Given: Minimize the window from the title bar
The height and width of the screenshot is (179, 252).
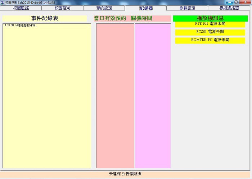Looking at the screenshot, I should pos(229,2).
